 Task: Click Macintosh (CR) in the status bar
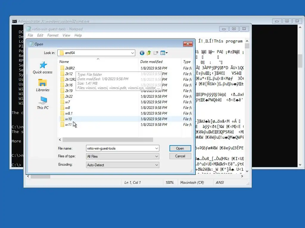tap(192, 183)
